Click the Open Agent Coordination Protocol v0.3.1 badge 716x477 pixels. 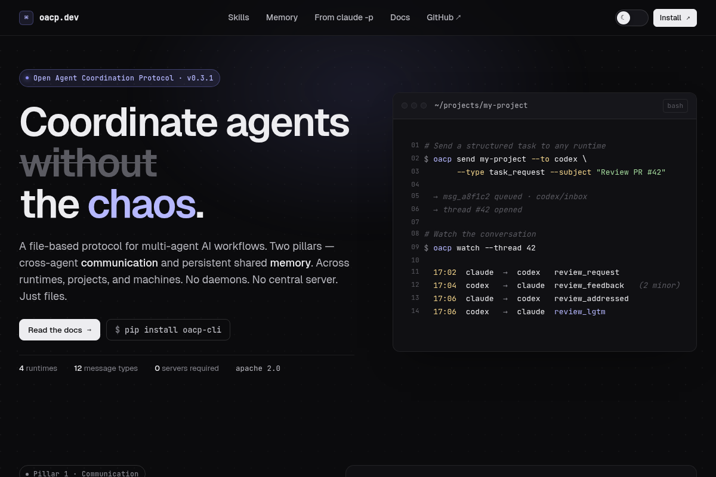pyautogui.click(x=119, y=78)
